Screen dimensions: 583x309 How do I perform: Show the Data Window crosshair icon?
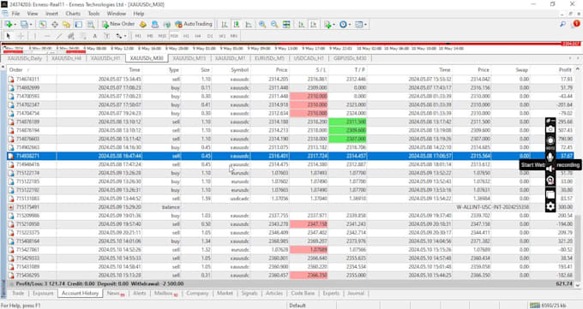[55, 25]
